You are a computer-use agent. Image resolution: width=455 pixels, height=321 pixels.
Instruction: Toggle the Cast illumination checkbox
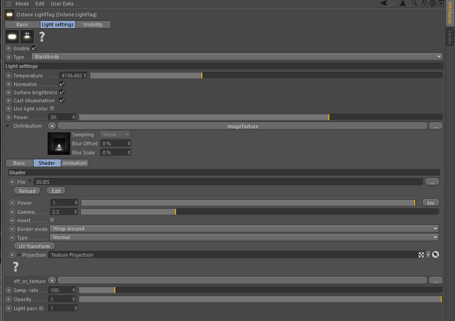click(62, 100)
